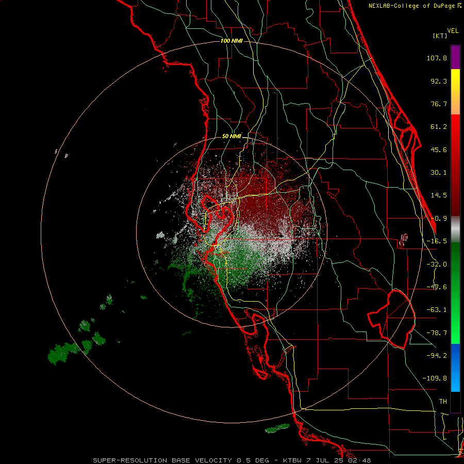Select the -94.2 scale value
The height and width of the screenshot is (464, 464).
437,356
